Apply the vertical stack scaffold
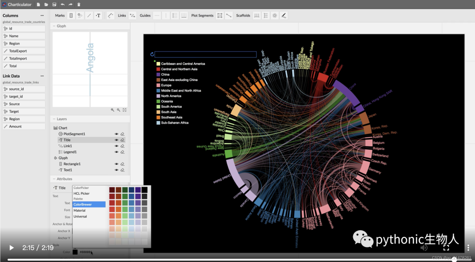 pos(266,15)
